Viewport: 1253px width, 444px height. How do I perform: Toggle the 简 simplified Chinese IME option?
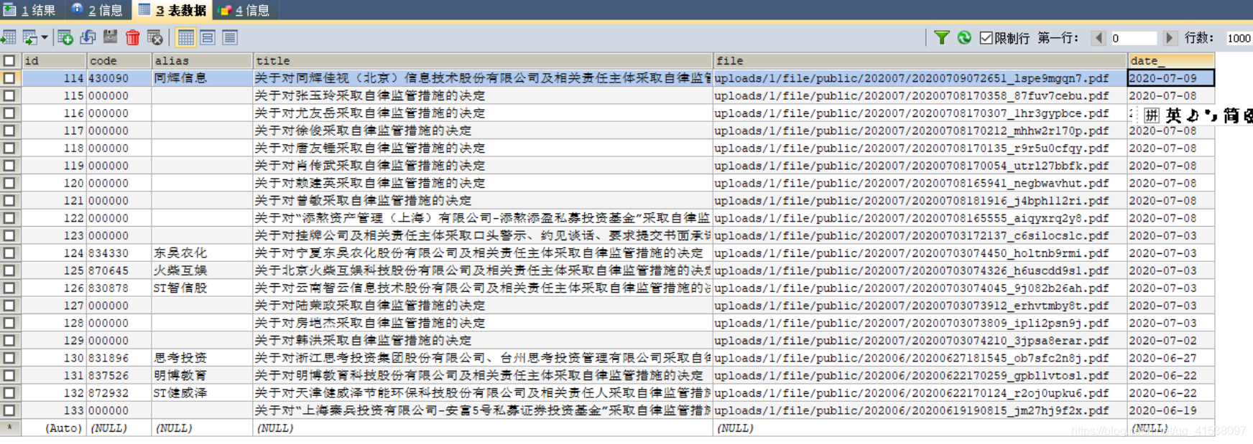(1231, 115)
